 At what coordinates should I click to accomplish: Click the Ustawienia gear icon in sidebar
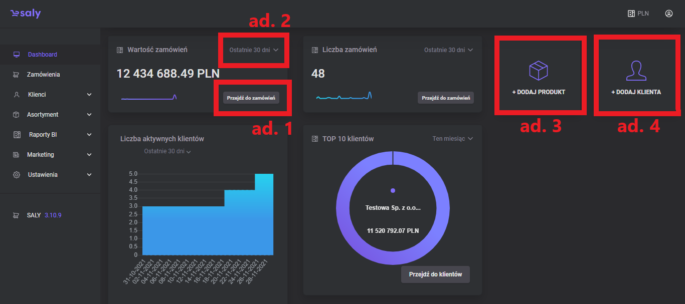click(x=17, y=175)
